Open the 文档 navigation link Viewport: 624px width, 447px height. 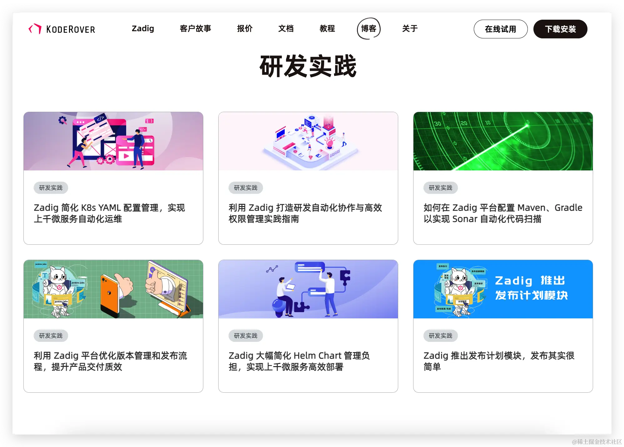pos(286,29)
